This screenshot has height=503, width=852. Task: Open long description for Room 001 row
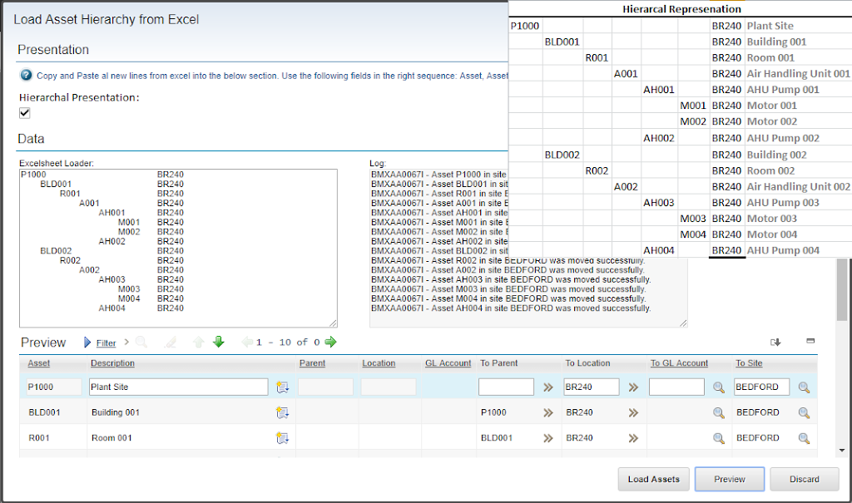click(x=282, y=438)
